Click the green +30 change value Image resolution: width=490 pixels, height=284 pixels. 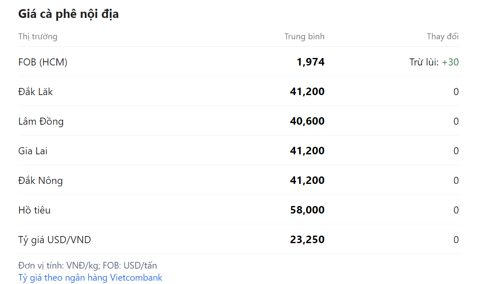pyautogui.click(x=450, y=63)
